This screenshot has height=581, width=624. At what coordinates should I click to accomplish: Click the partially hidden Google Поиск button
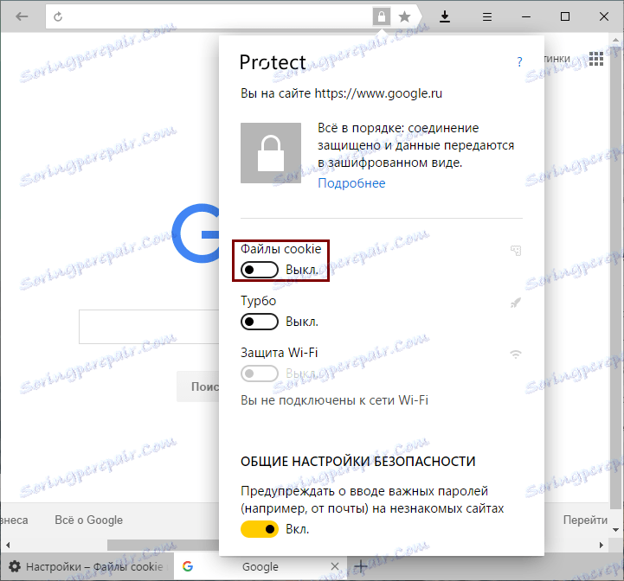pos(198,386)
